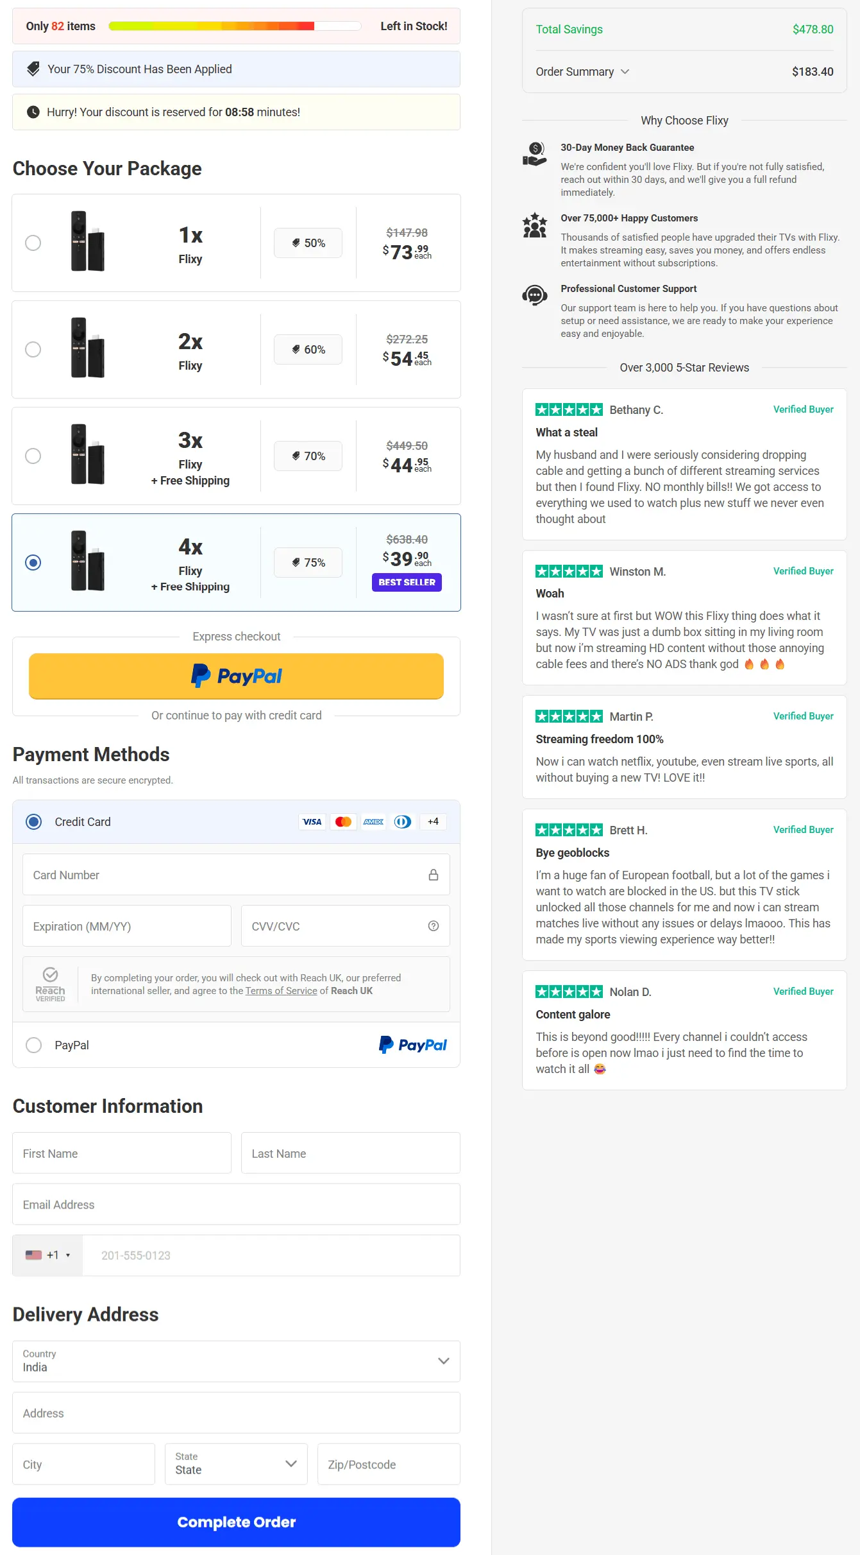Click the 30-Day Money Back Guarantee icon
Image resolution: width=860 pixels, height=1555 pixels.
pyautogui.click(x=534, y=154)
